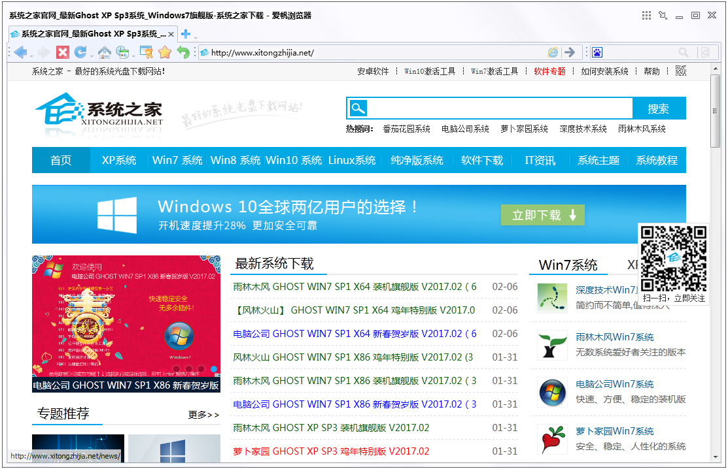Click the browser Back arrow button
The width and height of the screenshot is (728, 469).
tap(20, 52)
